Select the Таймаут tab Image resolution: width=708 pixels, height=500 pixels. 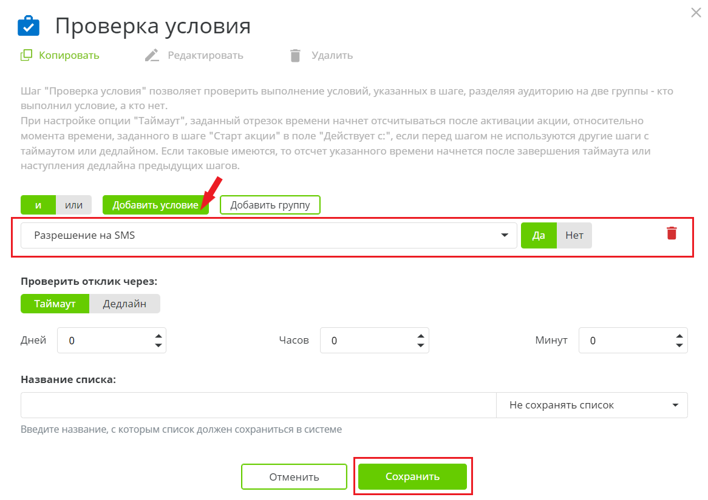coord(55,304)
